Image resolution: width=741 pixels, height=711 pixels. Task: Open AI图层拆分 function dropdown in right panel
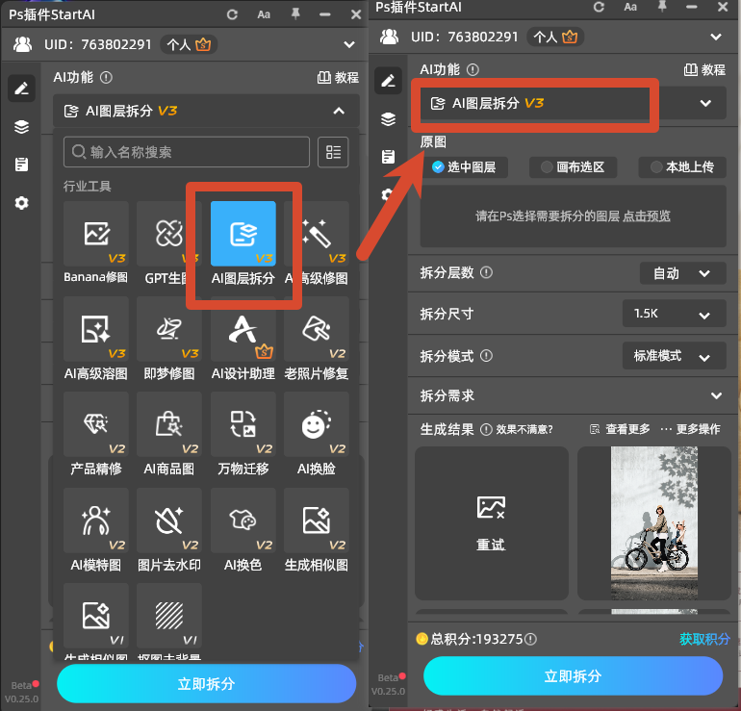[574, 103]
